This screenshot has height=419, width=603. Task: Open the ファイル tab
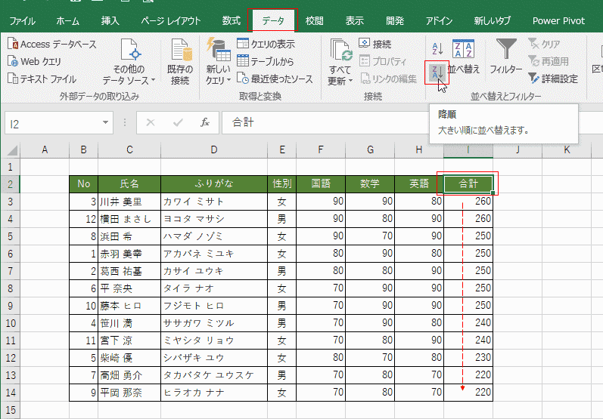tap(22, 20)
